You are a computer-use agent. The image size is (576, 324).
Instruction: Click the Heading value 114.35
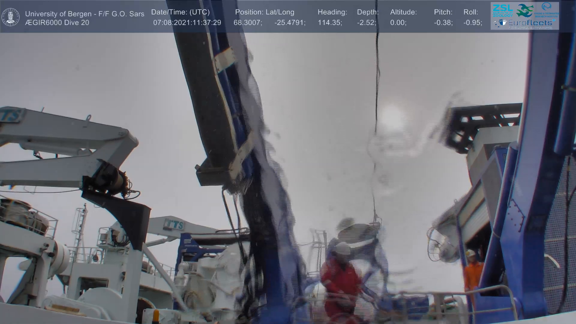(330, 23)
